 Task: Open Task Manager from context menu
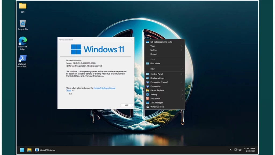(156, 103)
